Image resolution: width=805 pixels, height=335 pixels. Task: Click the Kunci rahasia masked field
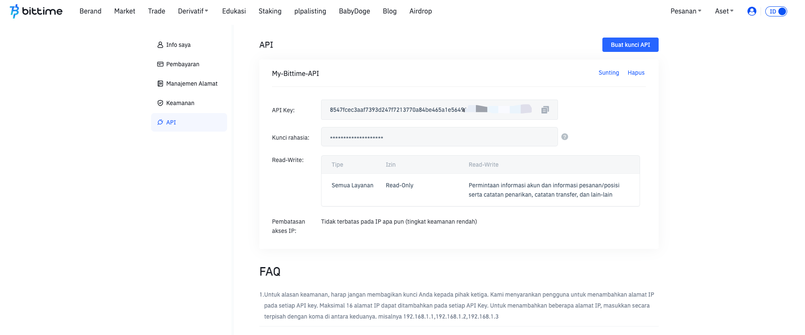[440, 137]
